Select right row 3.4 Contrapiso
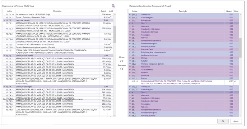 point(183,35)
